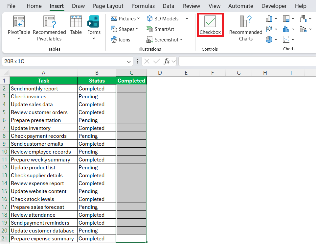Click the scatter chart icon
The width and height of the screenshot is (316, 244).
pyautogui.click(x=286, y=39)
